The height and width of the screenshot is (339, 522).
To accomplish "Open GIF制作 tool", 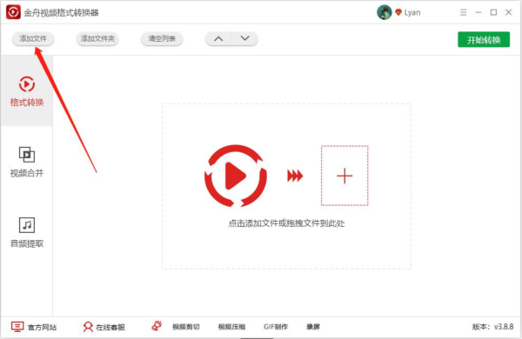I will click(276, 327).
